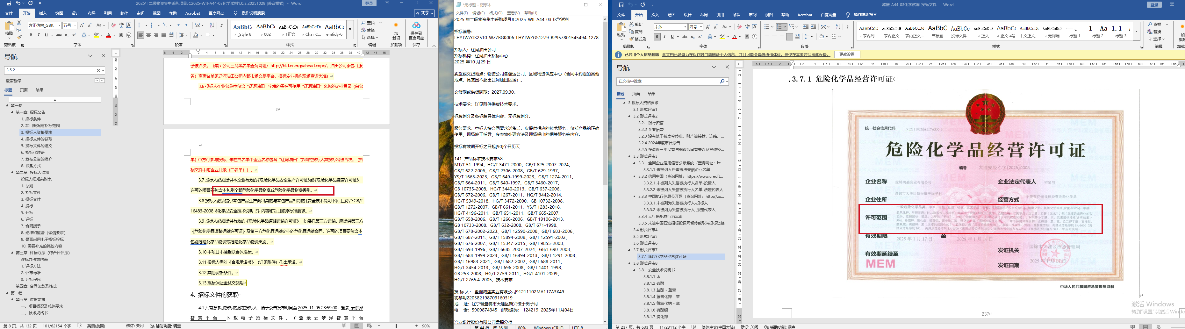Collapse 3.8 形式评审8 in right navigation tree
The height and width of the screenshot is (329, 1185).
pos(629,263)
